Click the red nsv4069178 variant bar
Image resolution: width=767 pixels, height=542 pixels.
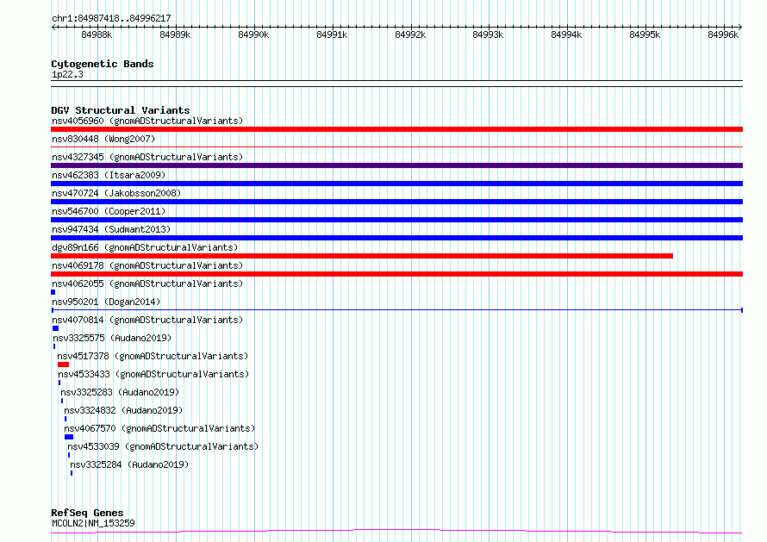[396, 274]
